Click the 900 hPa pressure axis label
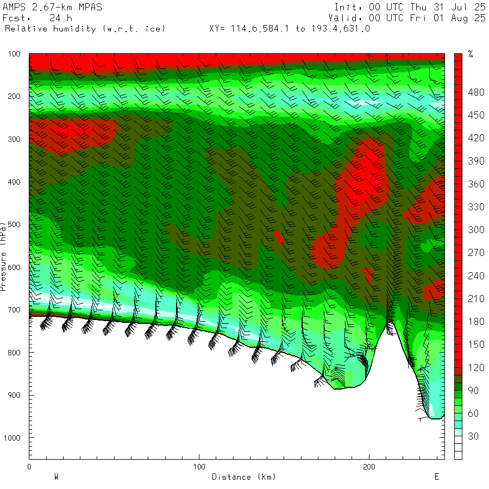 [x=14, y=395]
